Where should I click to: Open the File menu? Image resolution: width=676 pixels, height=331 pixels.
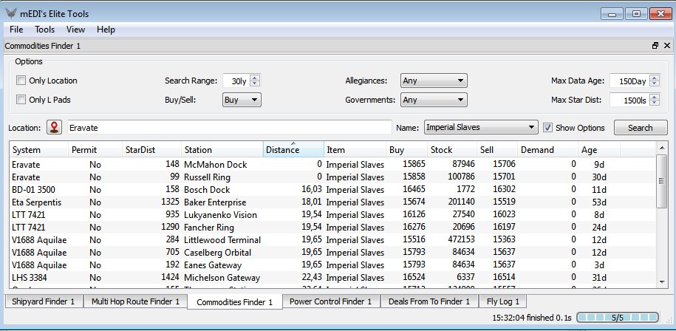16,30
